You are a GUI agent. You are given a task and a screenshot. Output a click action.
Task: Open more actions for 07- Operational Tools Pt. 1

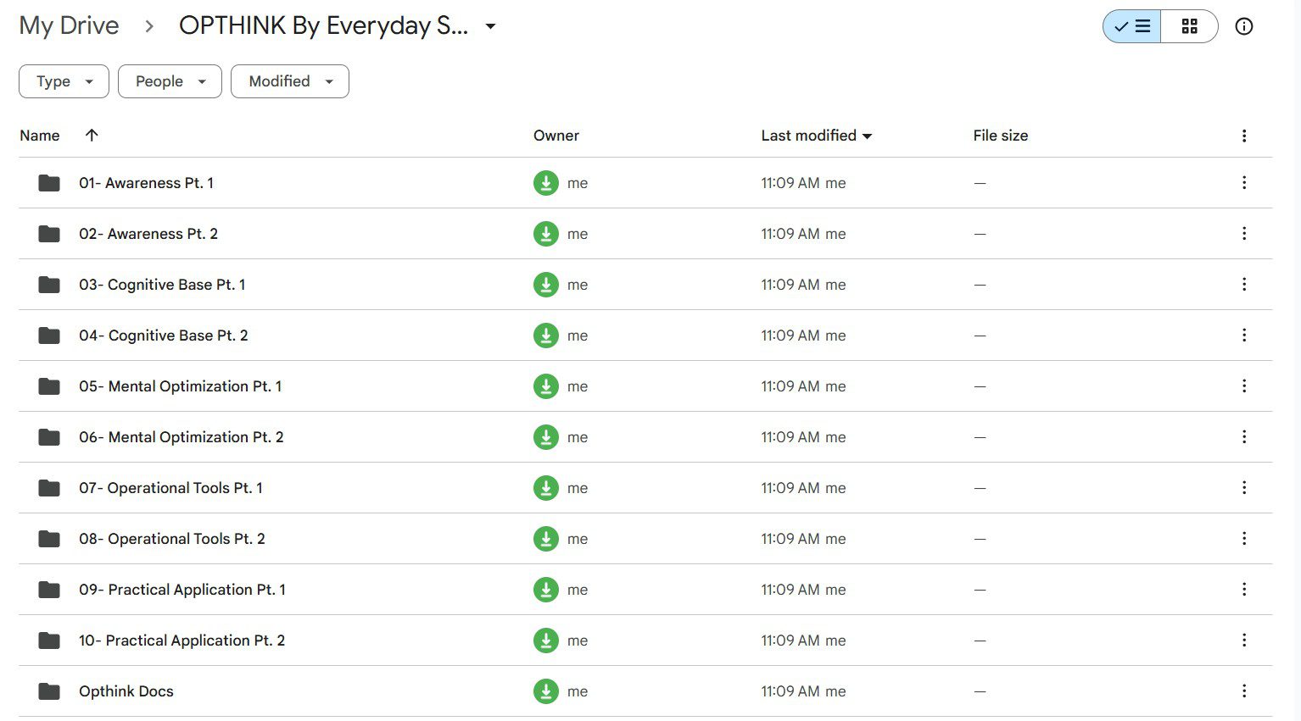[1244, 488]
